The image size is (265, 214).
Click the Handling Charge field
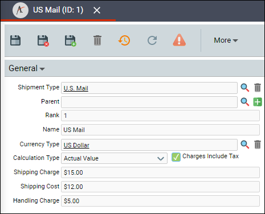pos(160,201)
